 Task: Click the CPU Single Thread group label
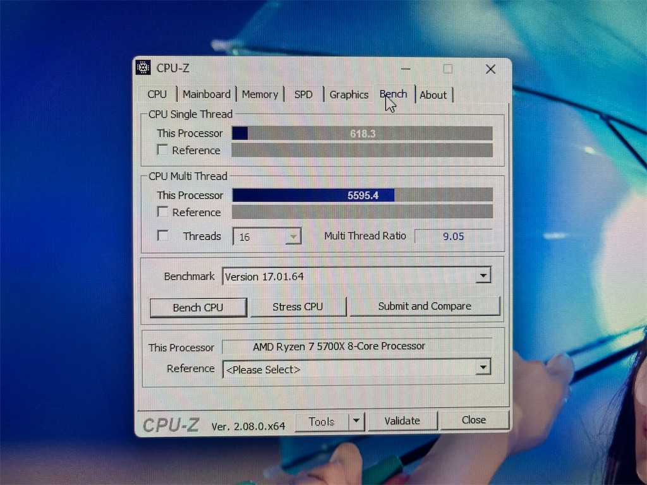[190, 114]
